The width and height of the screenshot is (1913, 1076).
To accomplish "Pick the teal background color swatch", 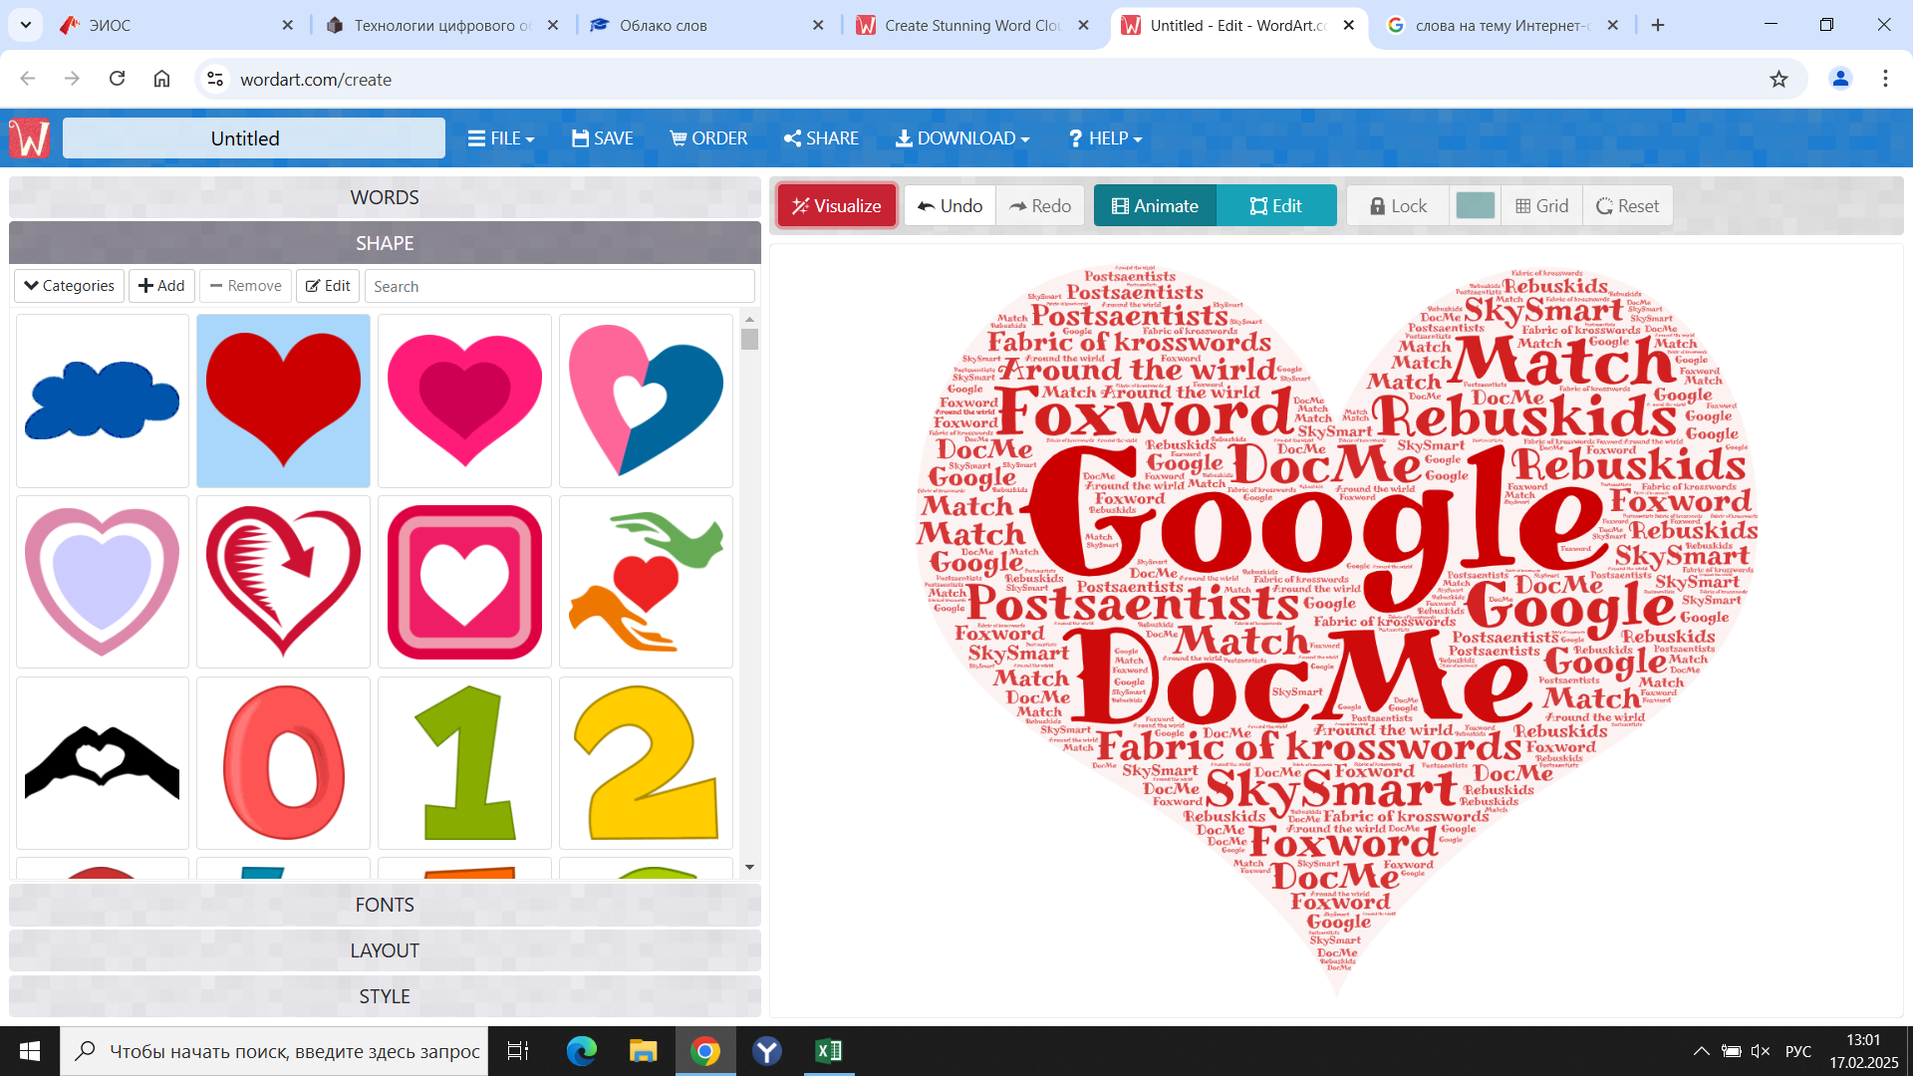I will point(1475,206).
